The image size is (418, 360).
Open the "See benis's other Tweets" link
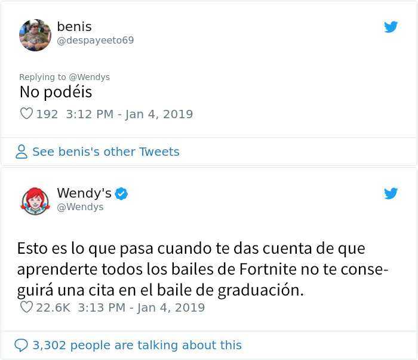(106, 152)
